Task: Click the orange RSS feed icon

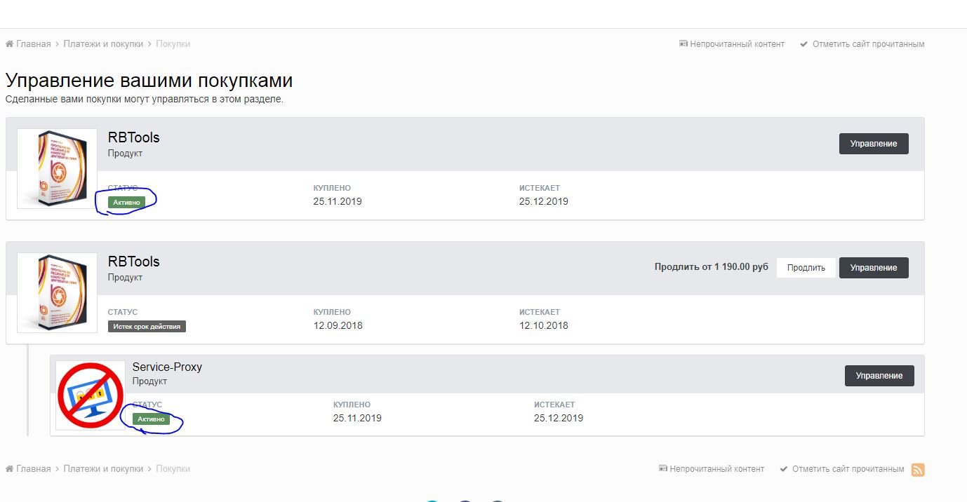Action: point(918,470)
